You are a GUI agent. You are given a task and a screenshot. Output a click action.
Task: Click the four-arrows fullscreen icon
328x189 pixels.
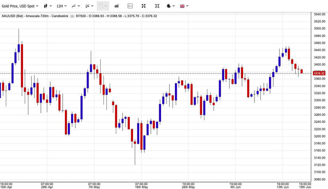(144, 6)
